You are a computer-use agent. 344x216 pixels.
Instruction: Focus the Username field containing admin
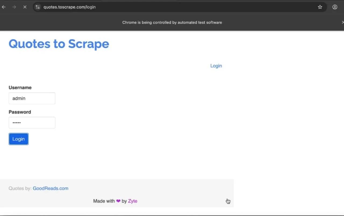coord(32,98)
